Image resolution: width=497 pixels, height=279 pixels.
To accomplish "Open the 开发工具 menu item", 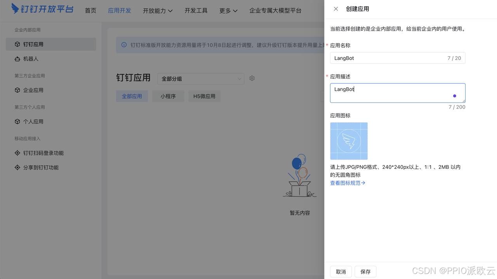I will coord(196,10).
